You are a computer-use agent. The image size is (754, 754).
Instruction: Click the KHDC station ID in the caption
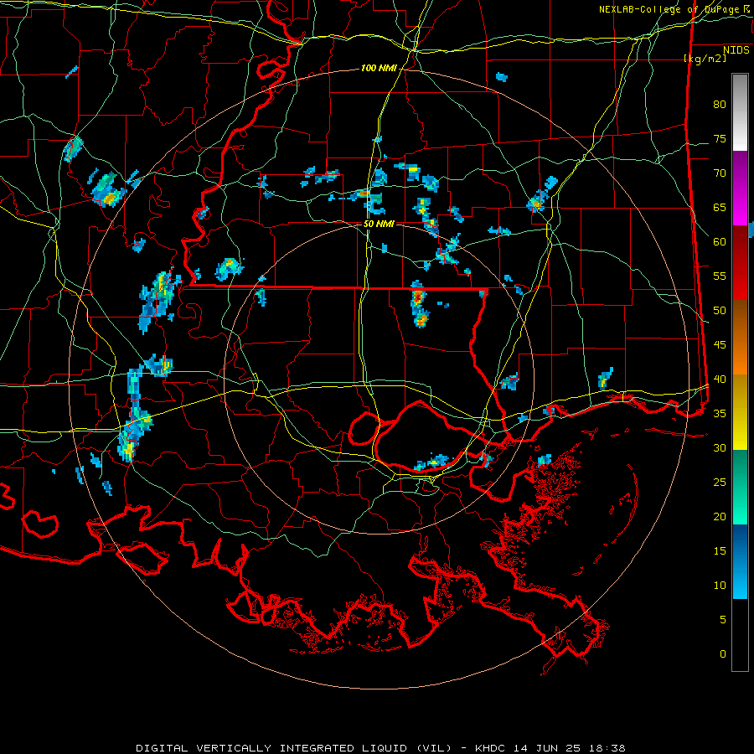(x=489, y=748)
